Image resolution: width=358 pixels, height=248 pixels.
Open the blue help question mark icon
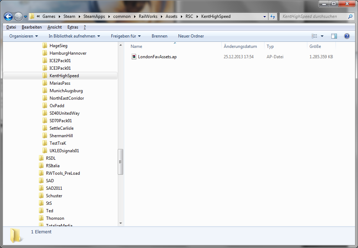tap(347, 36)
